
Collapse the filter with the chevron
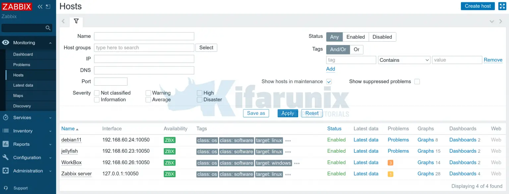pyautogui.click(x=491, y=21)
